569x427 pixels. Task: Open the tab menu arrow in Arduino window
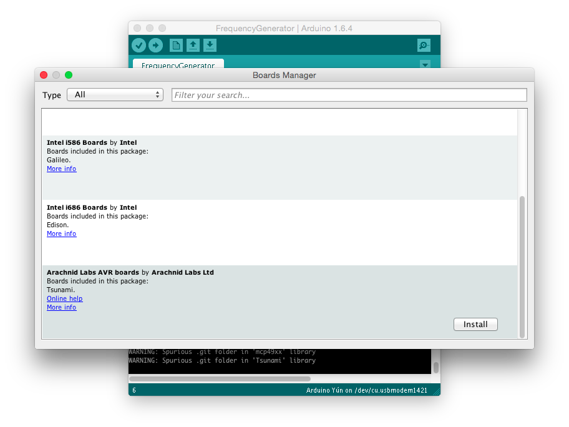click(425, 64)
